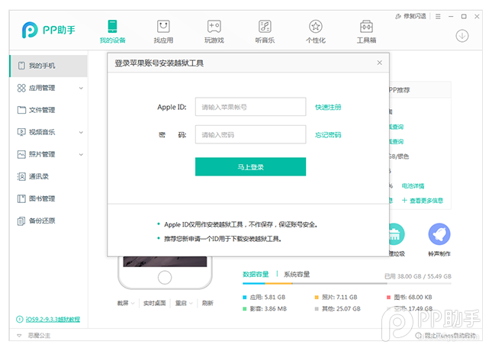Open the 铃声制作 bell icon

click(439, 234)
